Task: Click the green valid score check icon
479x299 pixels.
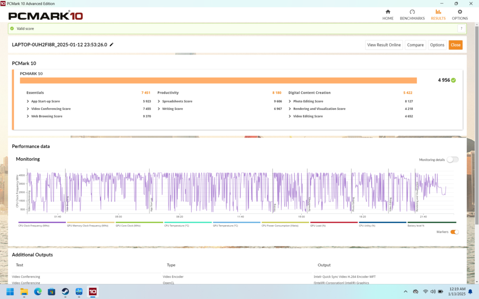Action: [x=12, y=28]
